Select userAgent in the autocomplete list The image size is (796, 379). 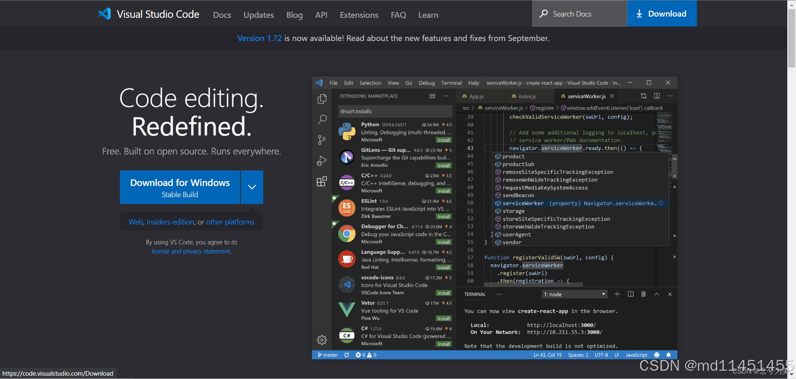tap(581, 235)
